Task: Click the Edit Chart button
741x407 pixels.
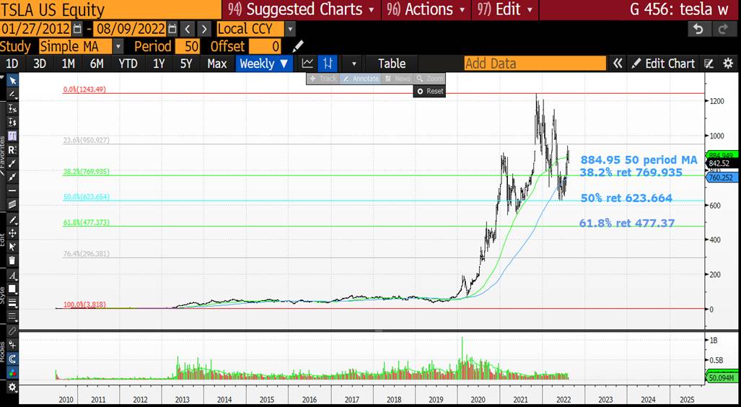Action: pos(664,64)
